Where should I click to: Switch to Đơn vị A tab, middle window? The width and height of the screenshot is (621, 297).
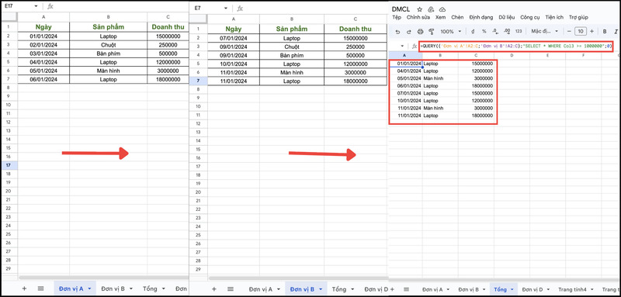261,289
